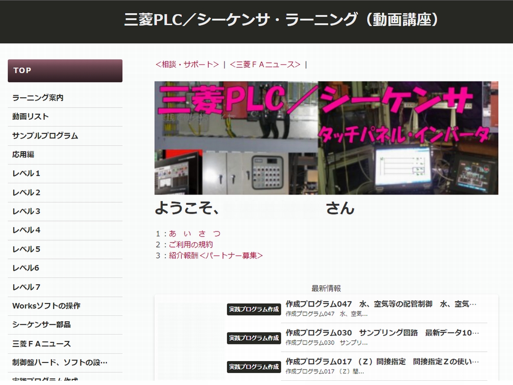Screen dimensions: 513x385
Task: Open レベル1 lessons
Action: click(65, 173)
